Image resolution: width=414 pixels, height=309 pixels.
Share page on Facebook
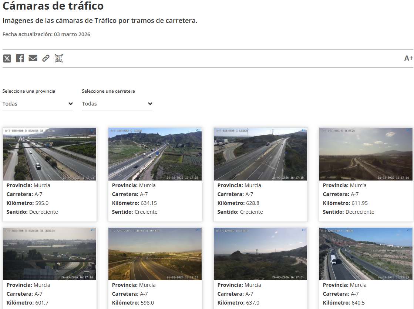point(20,58)
